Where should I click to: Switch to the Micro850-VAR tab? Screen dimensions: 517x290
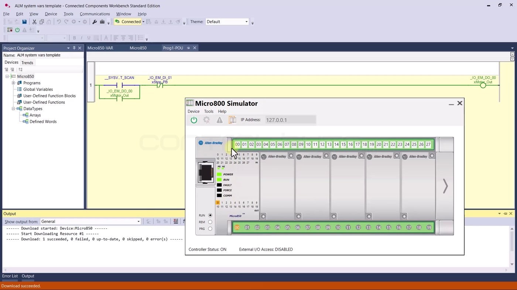click(x=100, y=48)
